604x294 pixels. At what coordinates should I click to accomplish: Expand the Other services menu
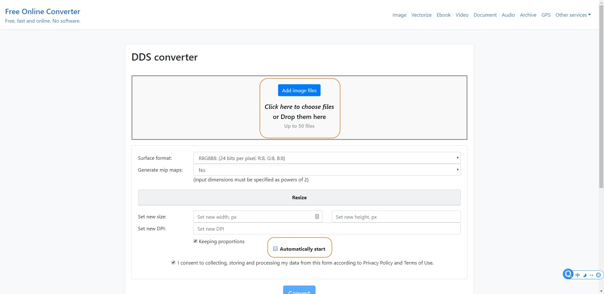pyautogui.click(x=573, y=15)
